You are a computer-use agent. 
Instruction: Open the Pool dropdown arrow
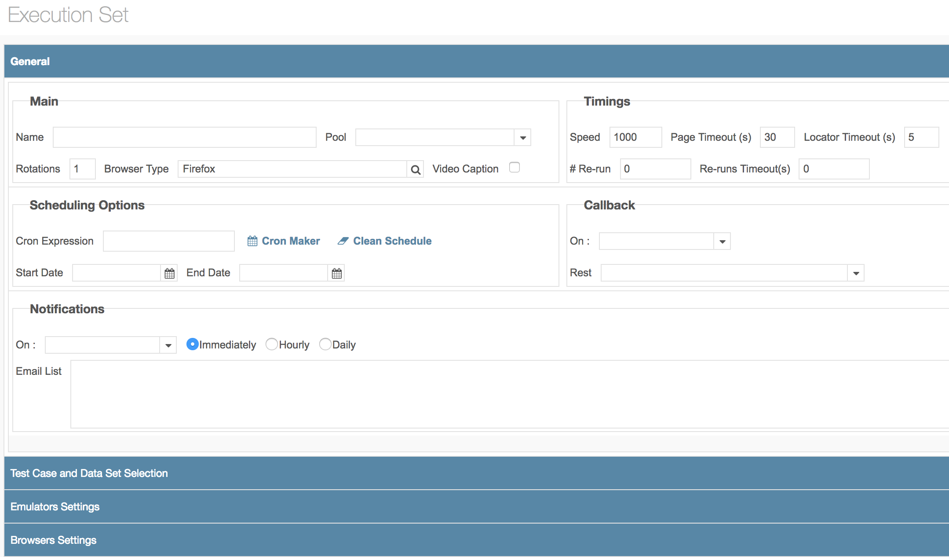tap(522, 138)
